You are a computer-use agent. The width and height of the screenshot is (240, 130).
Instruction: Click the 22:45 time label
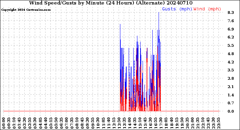tap(208, 123)
